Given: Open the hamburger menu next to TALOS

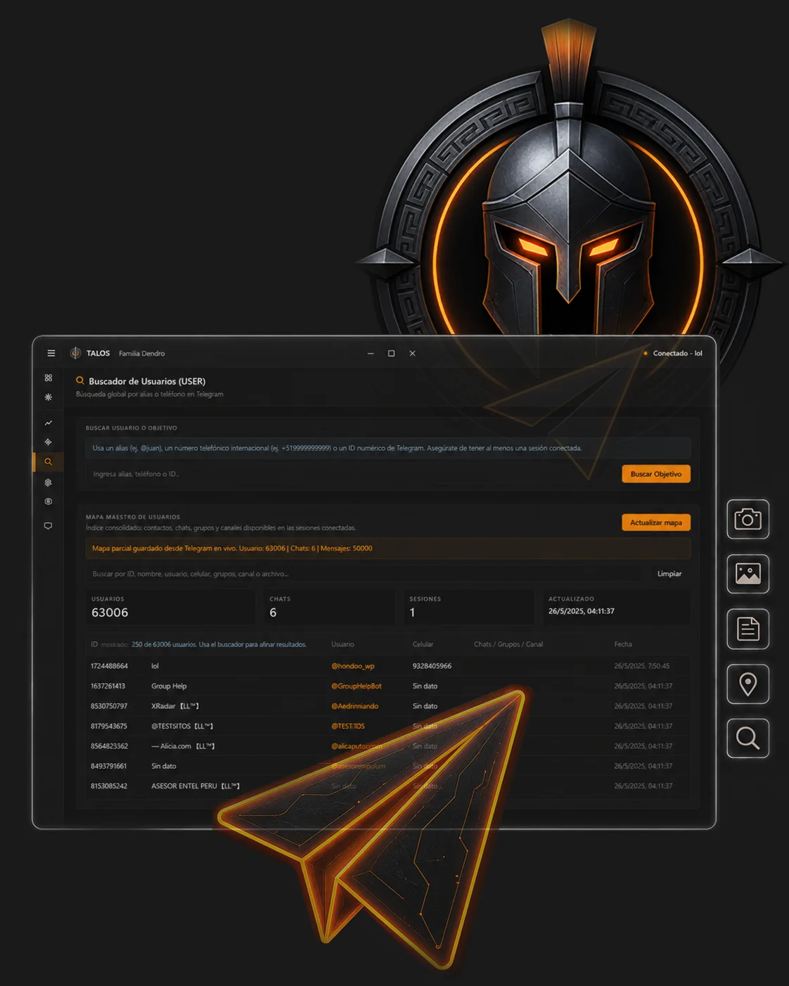Looking at the screenshot, I should pos(51,353).
